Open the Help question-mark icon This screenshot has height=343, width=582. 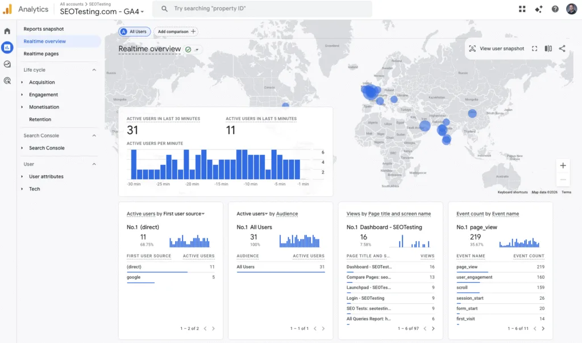[x=554, y=9]
